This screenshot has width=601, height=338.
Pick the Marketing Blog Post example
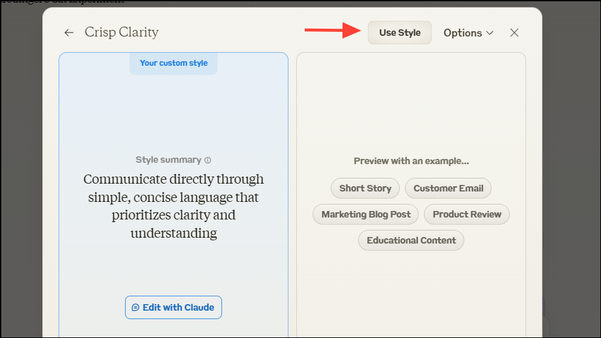366,214
